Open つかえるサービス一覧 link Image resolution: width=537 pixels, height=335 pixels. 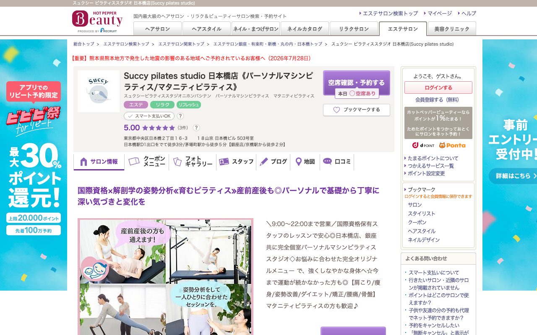click(x=431, y=166)
